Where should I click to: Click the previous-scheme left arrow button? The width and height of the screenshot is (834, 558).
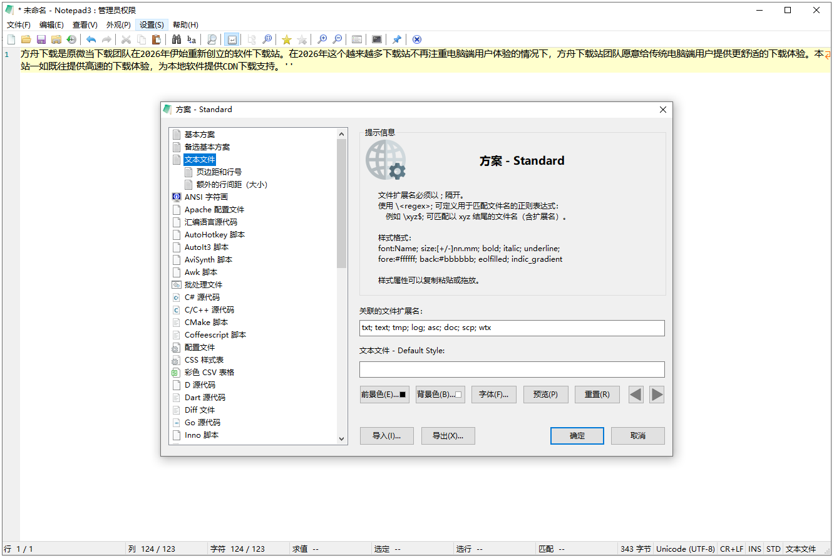[636, 394]
